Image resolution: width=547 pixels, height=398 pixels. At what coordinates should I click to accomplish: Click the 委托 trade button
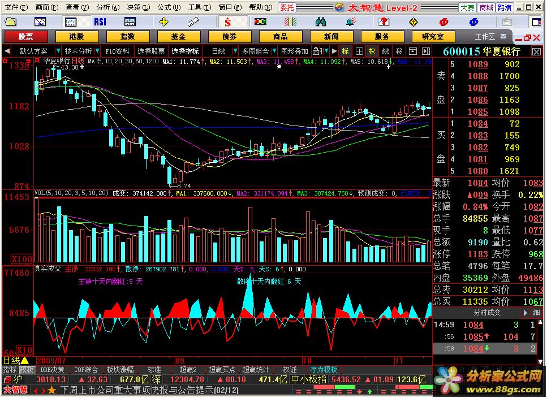(287, 7)
